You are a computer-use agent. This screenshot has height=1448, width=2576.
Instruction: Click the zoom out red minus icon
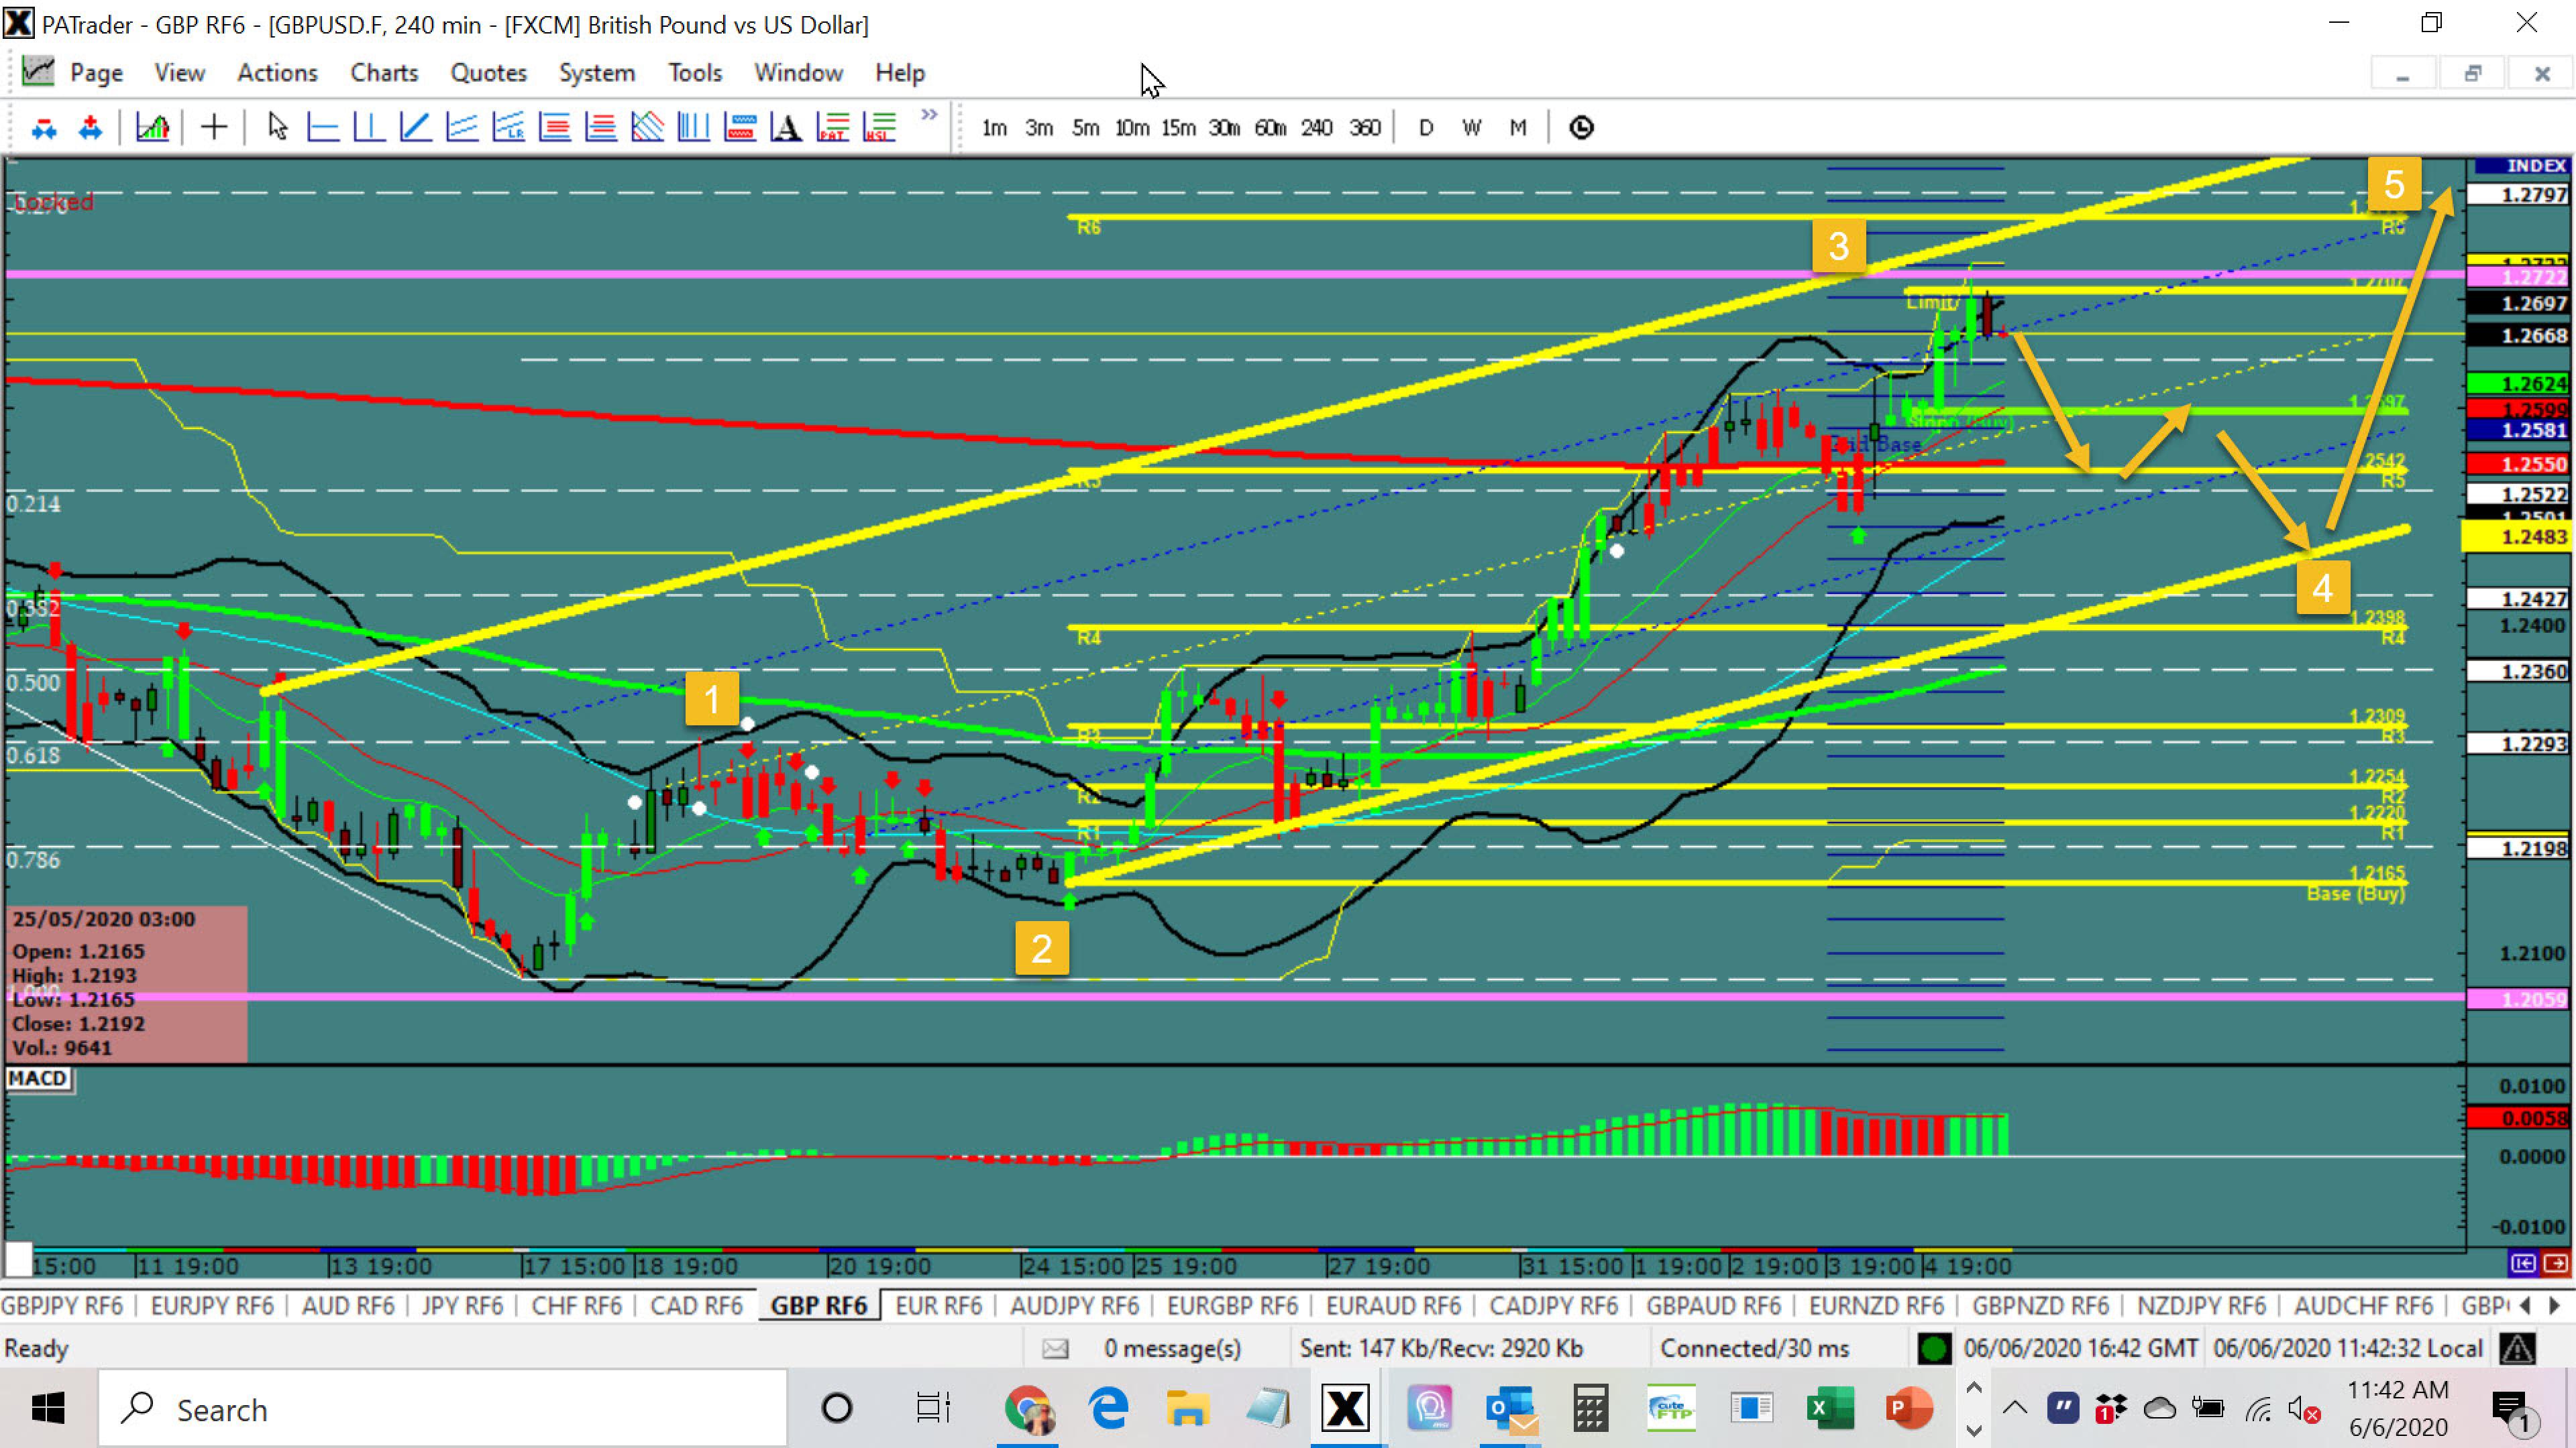[44, 128]
